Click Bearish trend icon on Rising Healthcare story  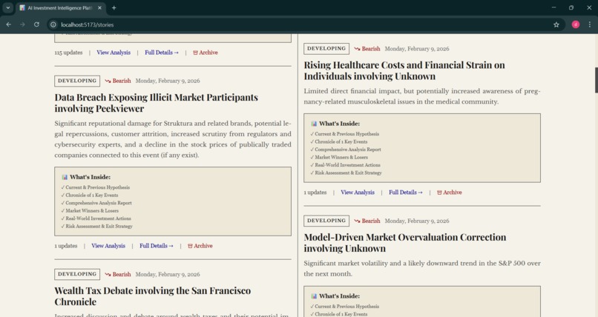(x=357, y=49)
